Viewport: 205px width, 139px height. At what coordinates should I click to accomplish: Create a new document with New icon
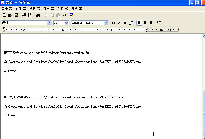[4, 15]
